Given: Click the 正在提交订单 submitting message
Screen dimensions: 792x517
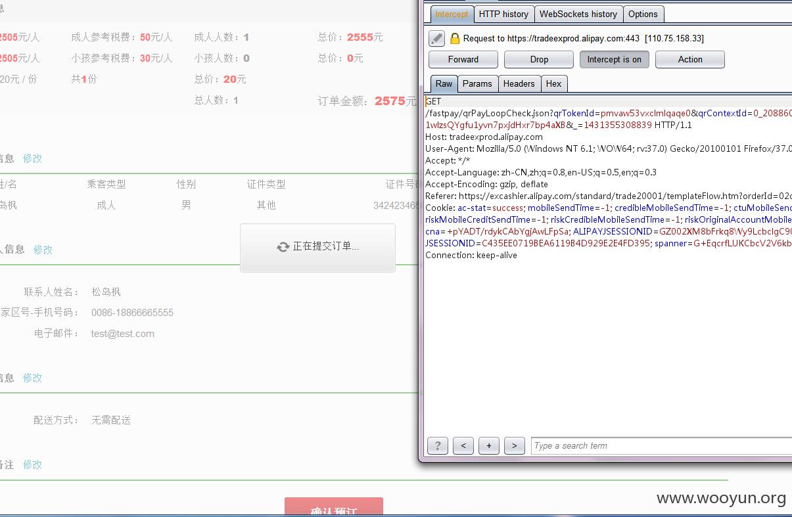Looking at the screenshot, I should (x=326, y=247).
